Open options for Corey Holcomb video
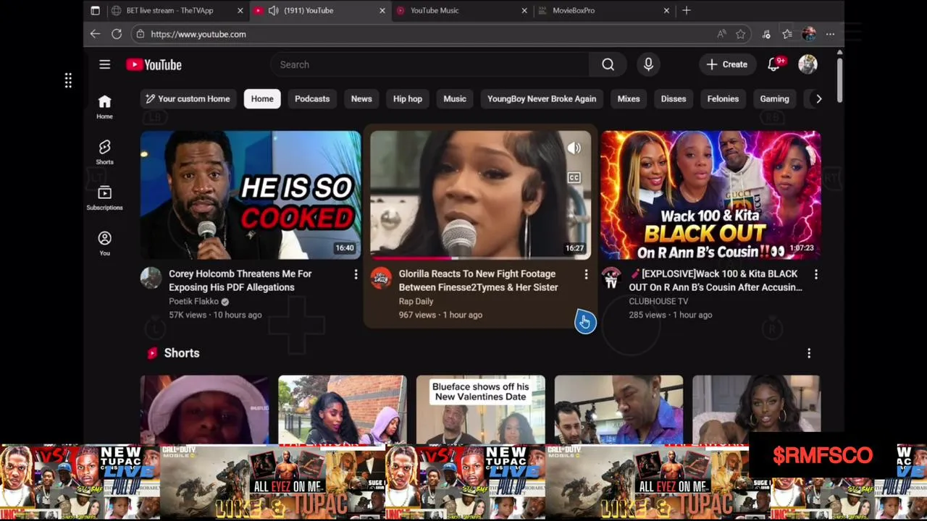This screenshot has width=927, height=521. point(356,274)
